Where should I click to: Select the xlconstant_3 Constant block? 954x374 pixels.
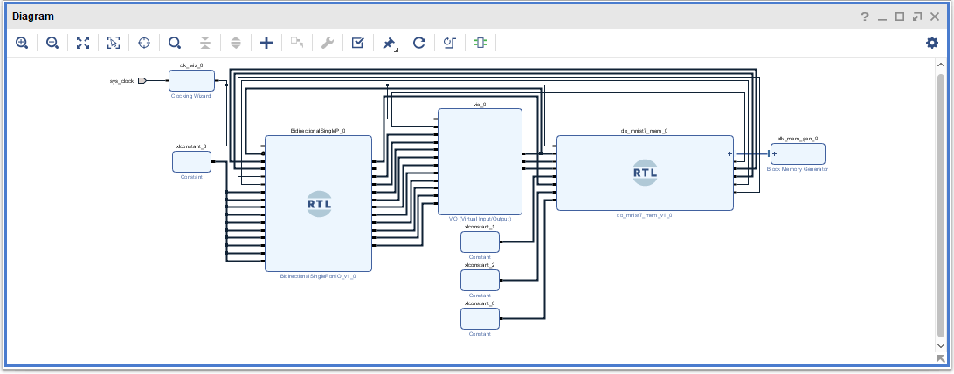click(191, 161)
